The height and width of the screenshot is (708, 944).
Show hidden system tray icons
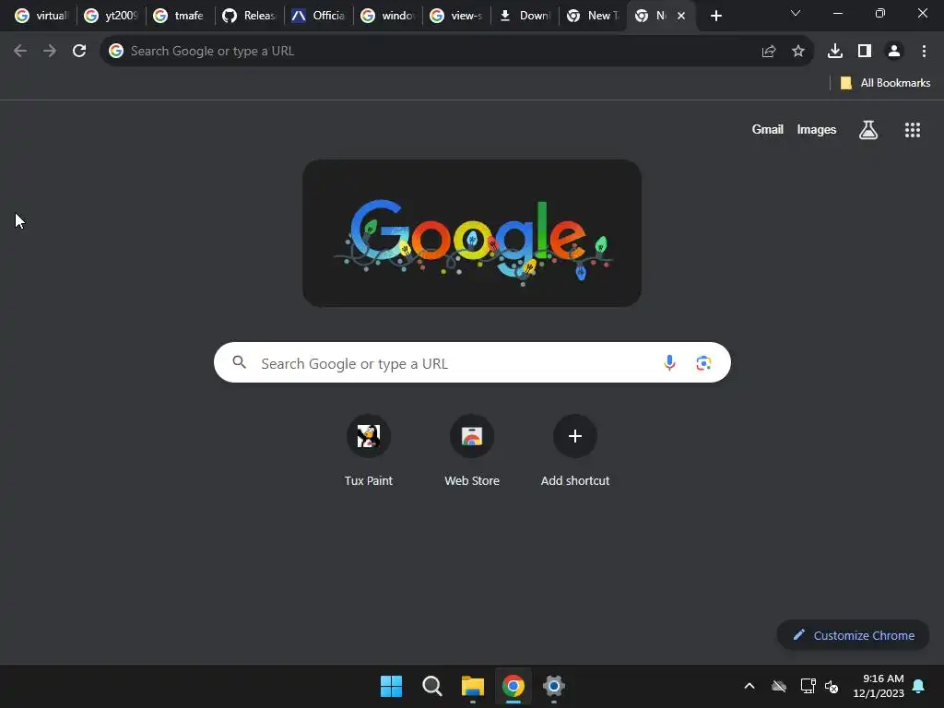[749, 686]
